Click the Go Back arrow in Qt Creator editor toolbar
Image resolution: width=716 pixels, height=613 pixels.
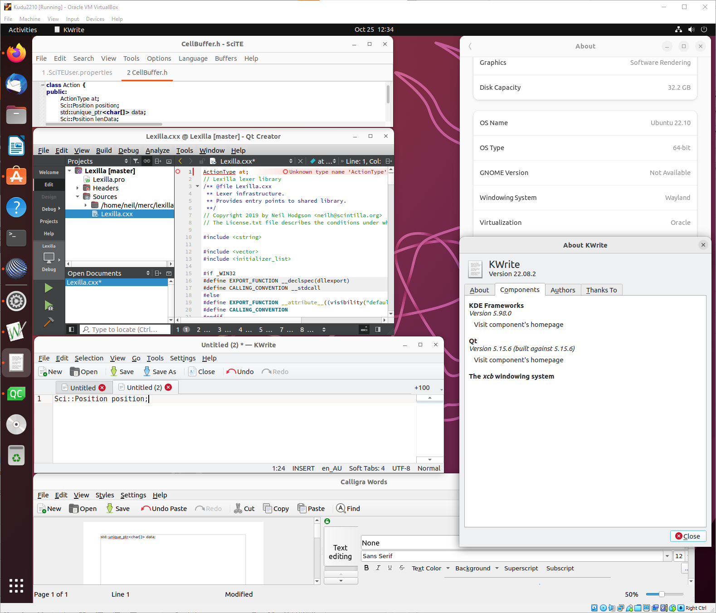coord(180,161)
